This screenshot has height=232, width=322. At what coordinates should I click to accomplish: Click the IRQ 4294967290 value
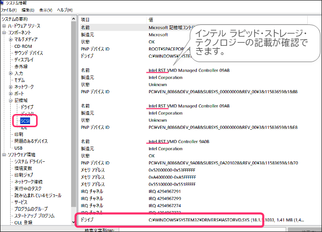tap(165, 198)
